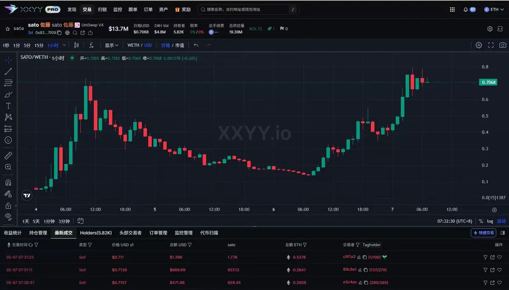
Task: Open page settings gear near token header
Action: 490,29
